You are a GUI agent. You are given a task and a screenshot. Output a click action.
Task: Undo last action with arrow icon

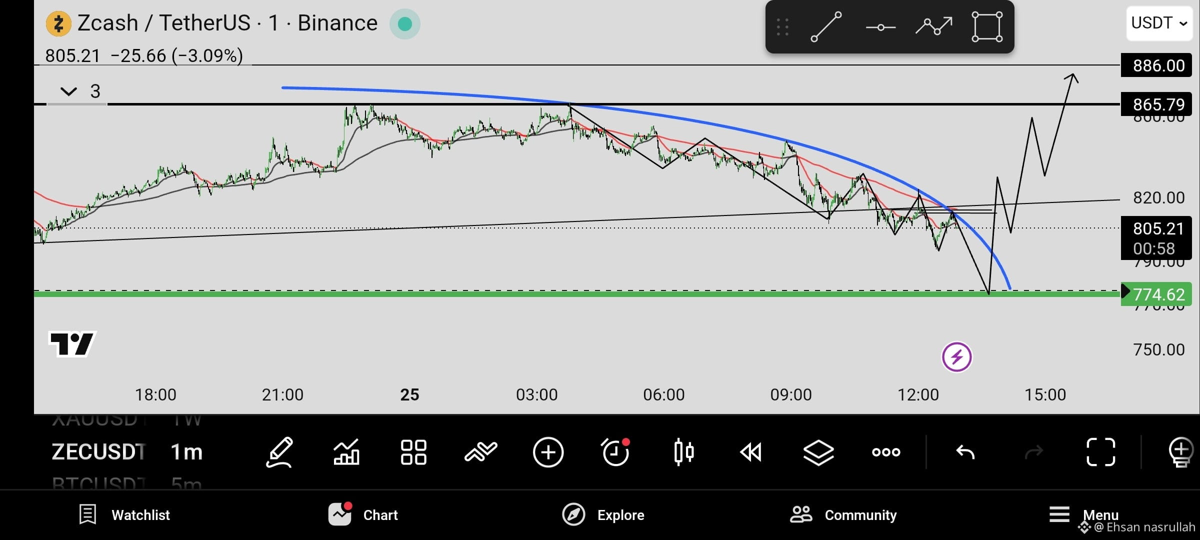tap(965, 452)
